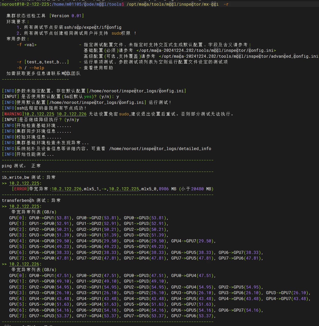Click the "transferbench 测试: 异常" result line
This screenshot has height=326, width=319.
(x=31, y=200)
